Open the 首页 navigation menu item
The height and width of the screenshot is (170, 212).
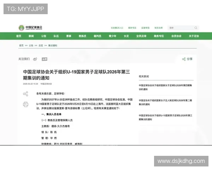click(x=19, y=36)
